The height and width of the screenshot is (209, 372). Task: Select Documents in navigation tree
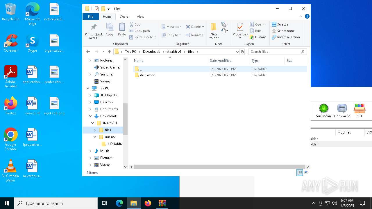pyautogui.click(x=109, y=109)
